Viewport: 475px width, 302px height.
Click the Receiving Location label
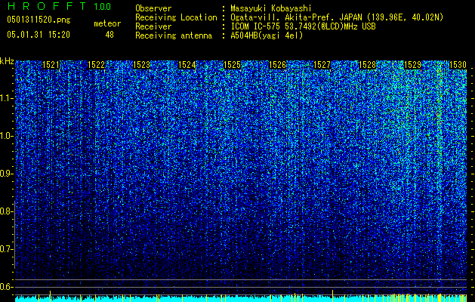[x=176, y=17]
